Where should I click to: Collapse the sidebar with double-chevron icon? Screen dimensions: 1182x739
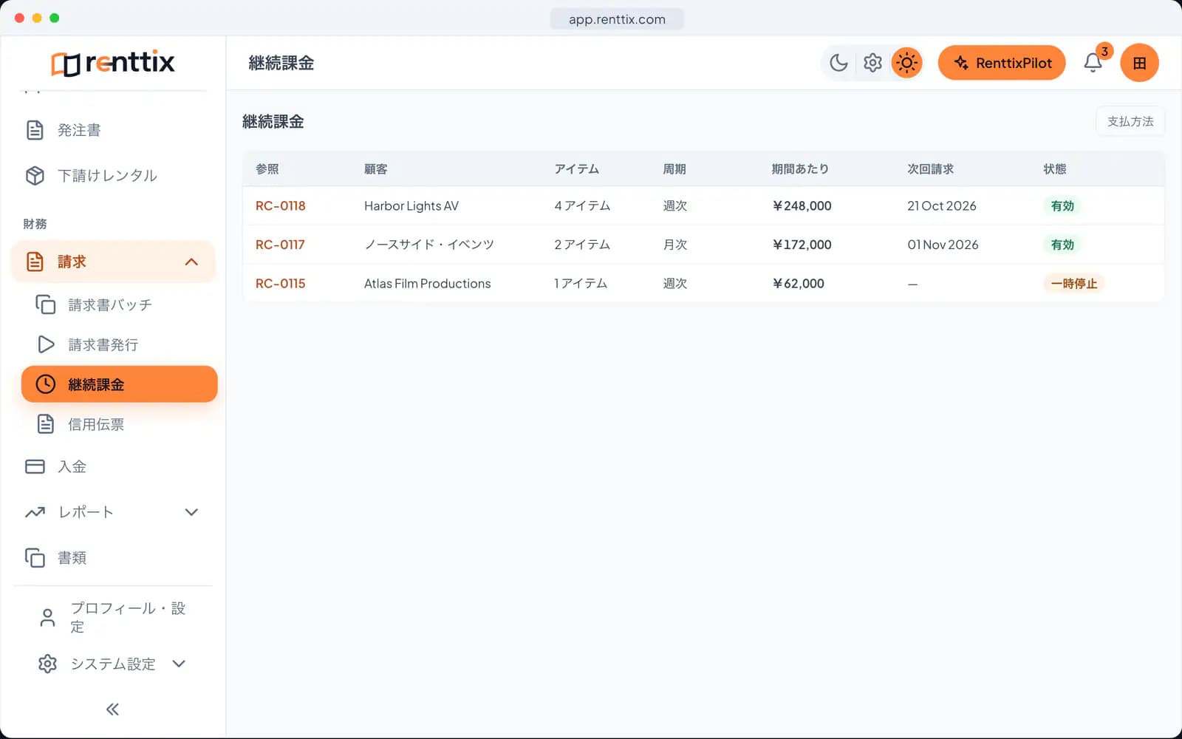(112, 709)
